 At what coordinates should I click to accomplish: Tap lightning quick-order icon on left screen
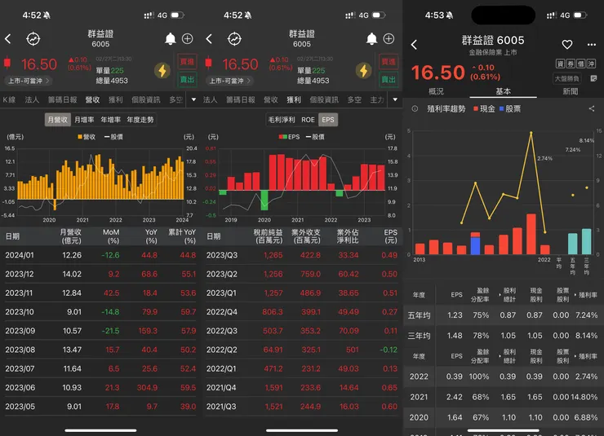click(x=162, y=70)
